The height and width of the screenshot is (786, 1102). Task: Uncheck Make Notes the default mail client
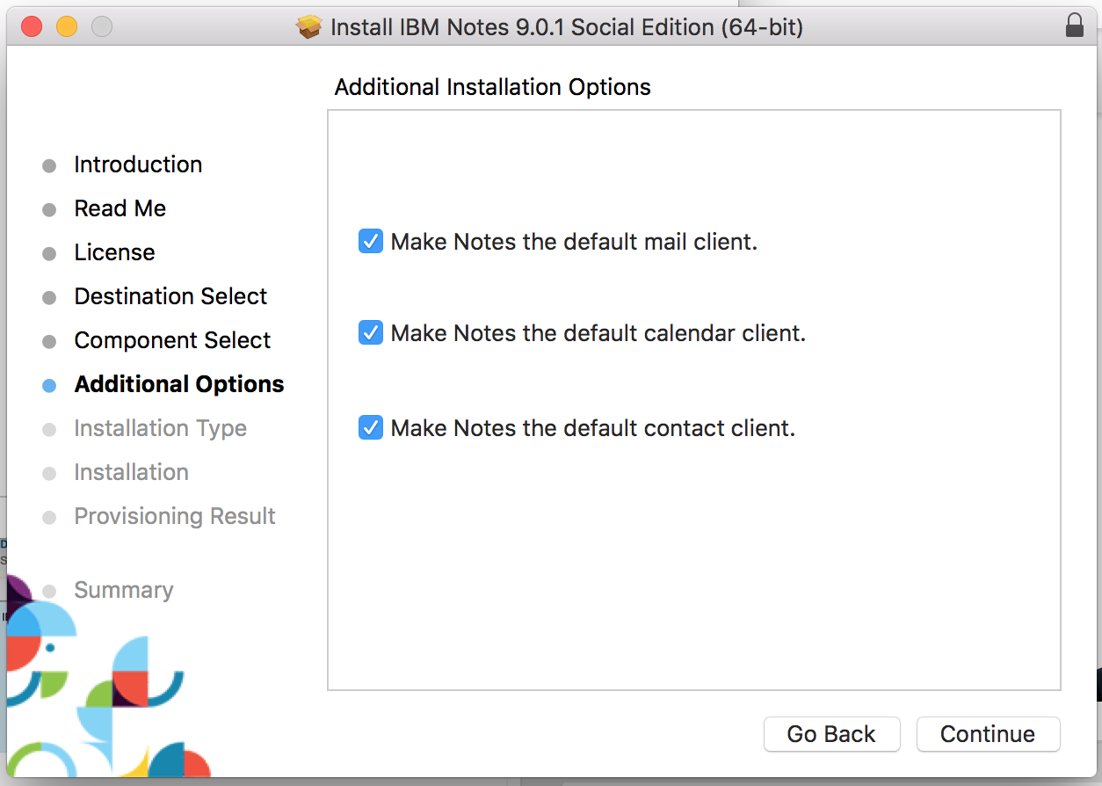[371, 241]
